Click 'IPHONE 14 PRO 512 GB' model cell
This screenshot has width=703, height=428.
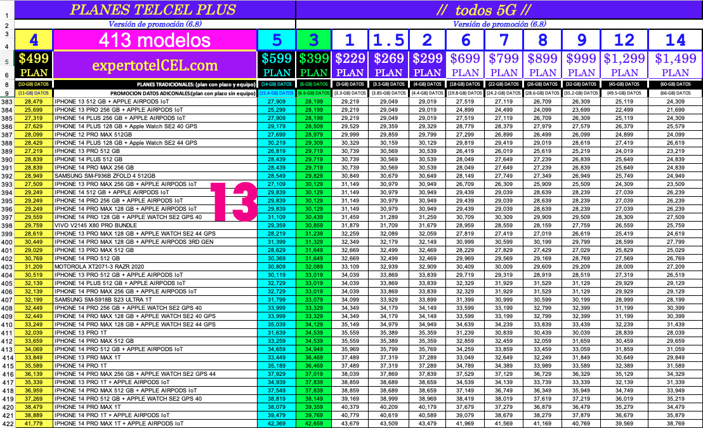click(155, 258)
